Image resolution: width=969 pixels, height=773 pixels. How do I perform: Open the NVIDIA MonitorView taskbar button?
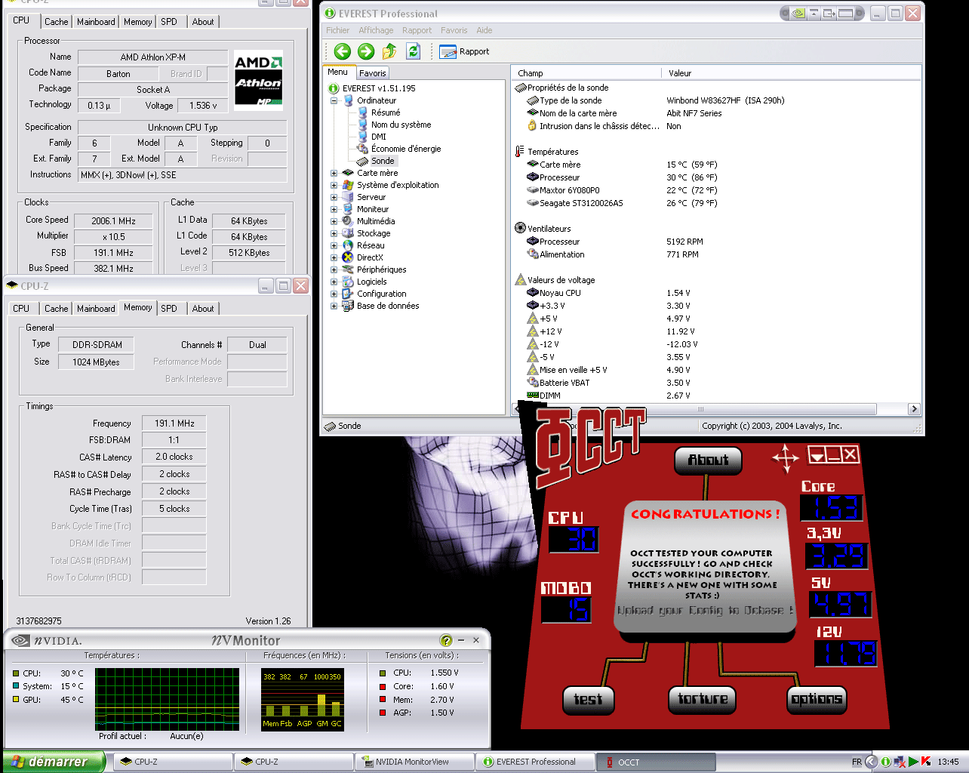[x=414, y=762]
